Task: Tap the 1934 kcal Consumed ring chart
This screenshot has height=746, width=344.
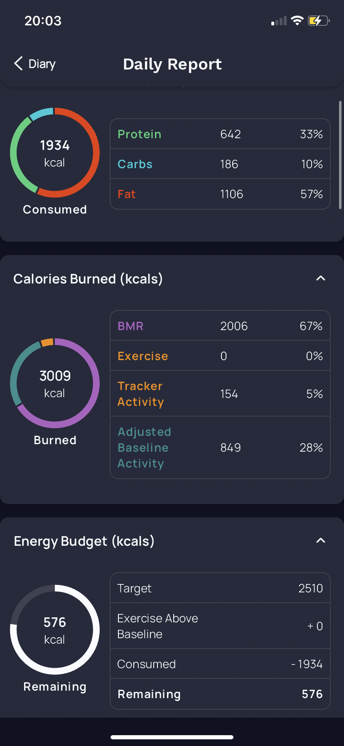Action: point(55,152)
